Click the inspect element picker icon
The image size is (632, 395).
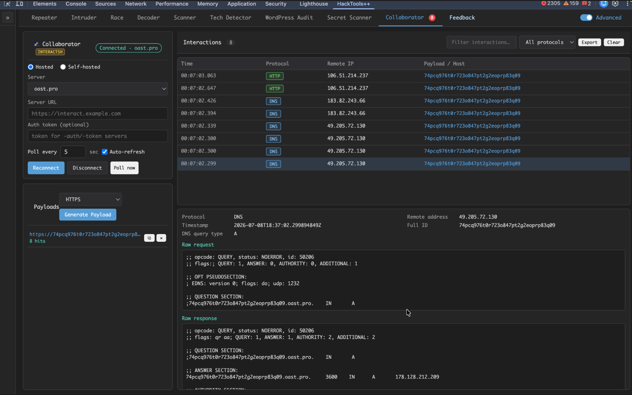7,3
